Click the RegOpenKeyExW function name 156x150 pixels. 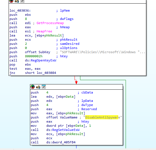click(44, 60)
